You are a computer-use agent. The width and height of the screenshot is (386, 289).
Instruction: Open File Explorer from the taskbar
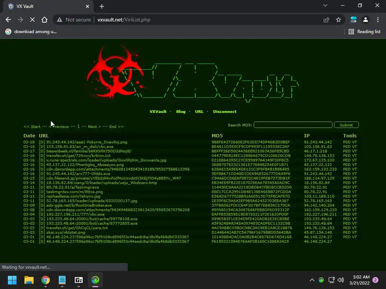click(29, 280)
